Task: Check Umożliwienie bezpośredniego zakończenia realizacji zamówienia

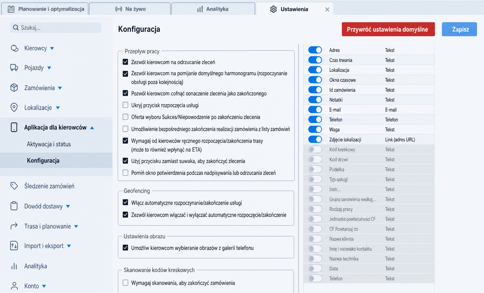Action: 125,129
